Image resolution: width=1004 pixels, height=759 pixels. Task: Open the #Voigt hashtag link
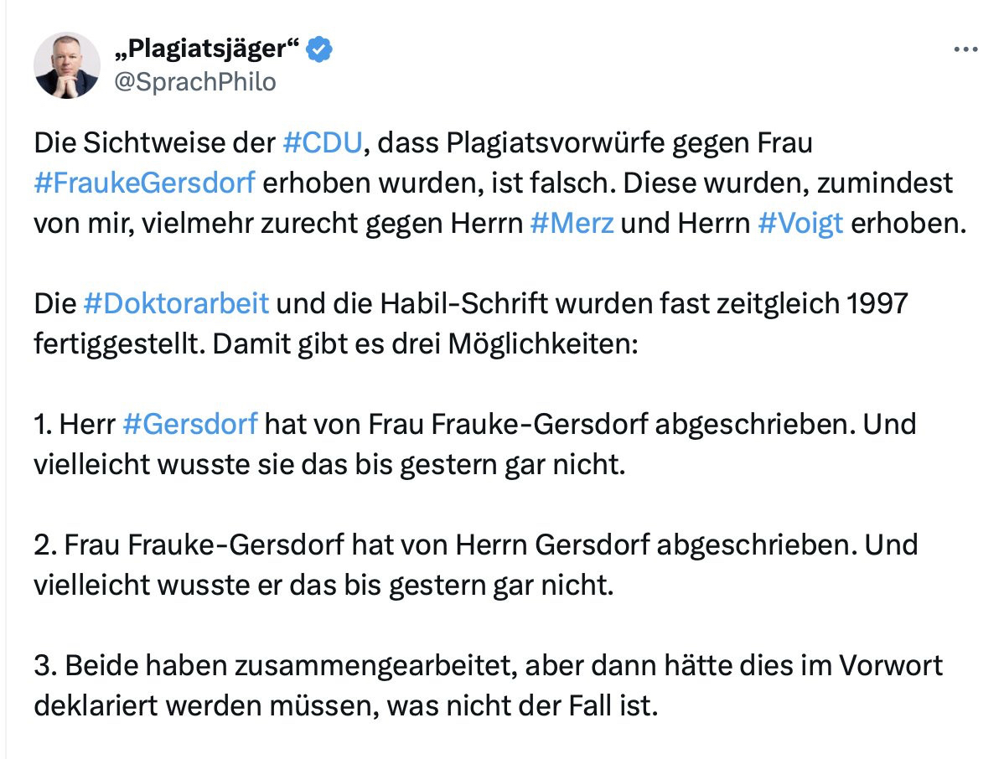pos(800,224)
